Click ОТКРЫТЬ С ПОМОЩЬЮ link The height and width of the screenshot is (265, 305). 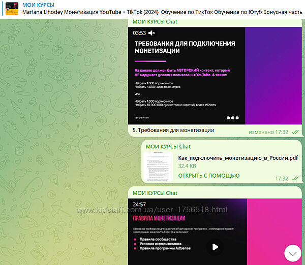click(208, 176)
